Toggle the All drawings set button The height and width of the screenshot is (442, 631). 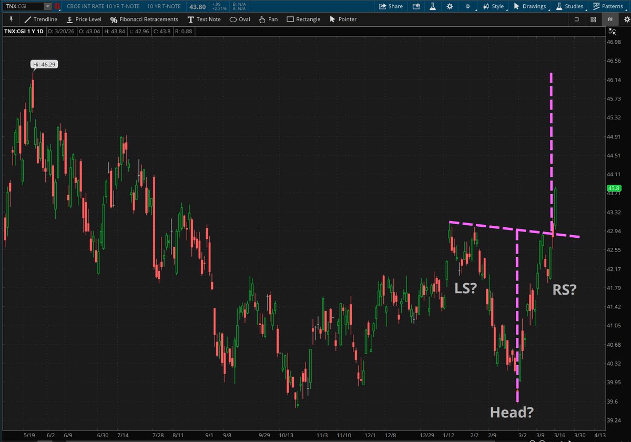610,19
